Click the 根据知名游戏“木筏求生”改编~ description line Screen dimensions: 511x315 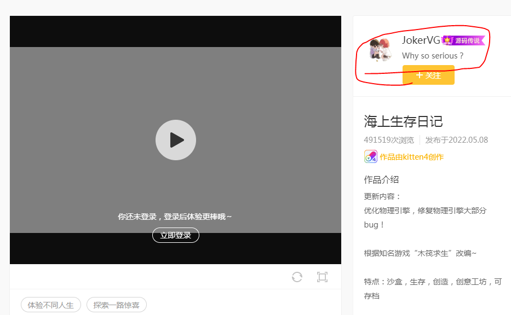(420, 253)
